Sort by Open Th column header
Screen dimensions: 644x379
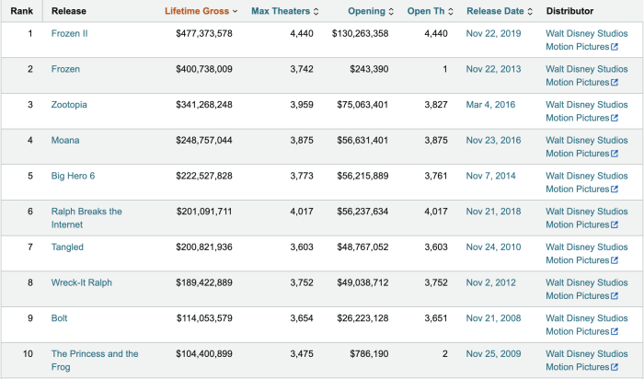430,11
